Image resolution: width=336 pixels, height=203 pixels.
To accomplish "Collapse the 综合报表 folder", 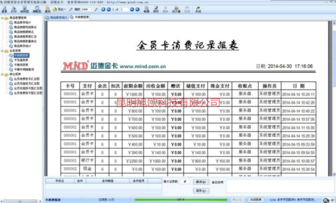I will point(2,74).
